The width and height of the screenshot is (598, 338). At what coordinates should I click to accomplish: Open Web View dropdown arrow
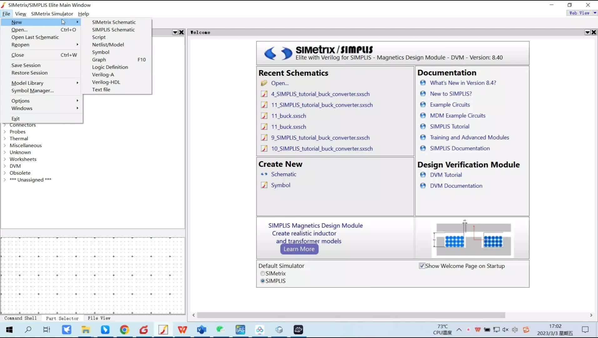click(x=595, y=13)
